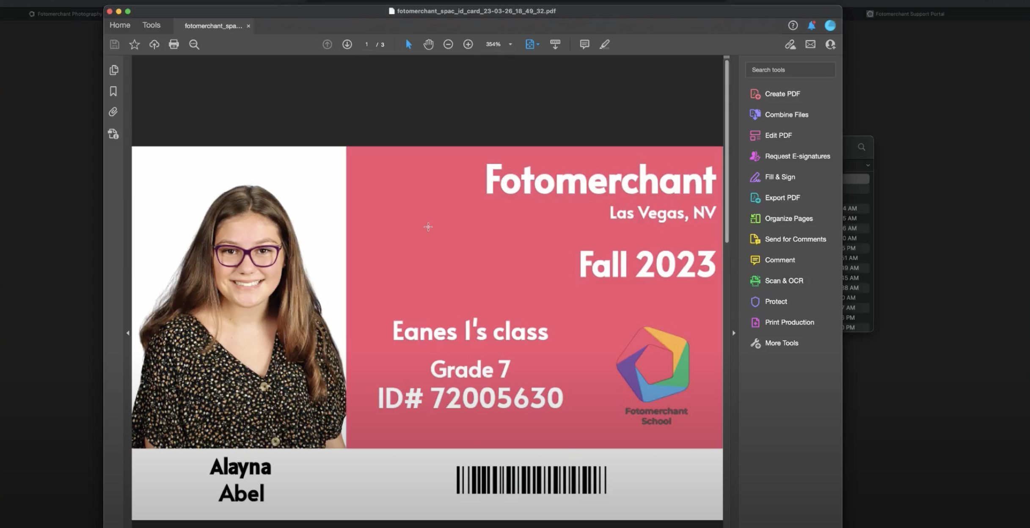Viewport: 1030px width, 528px height.
Task: Click share with others icon
Action: [830, 44]
